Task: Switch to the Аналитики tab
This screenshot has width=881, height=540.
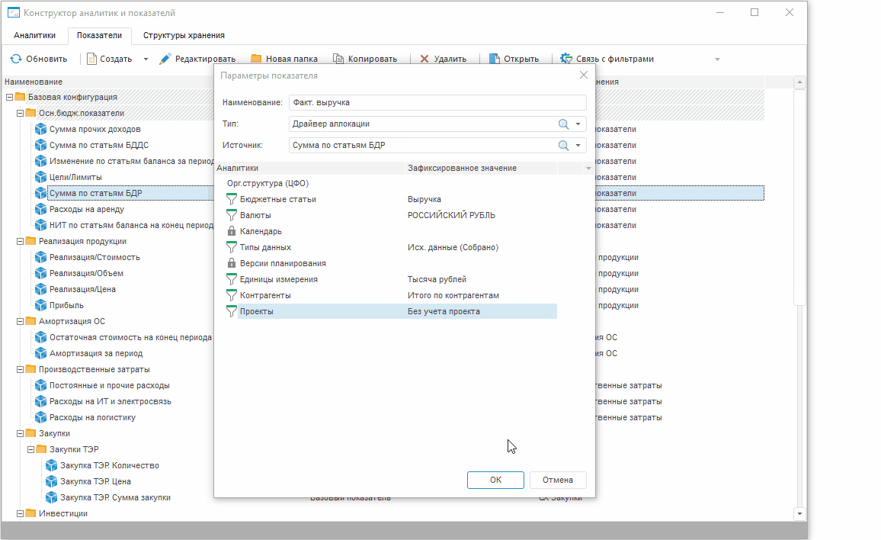Action: pos(34,35)
